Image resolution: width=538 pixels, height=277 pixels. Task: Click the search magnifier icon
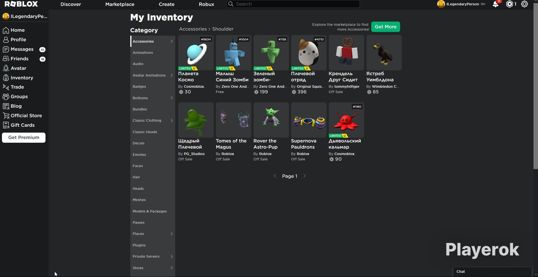click(231, 4)
